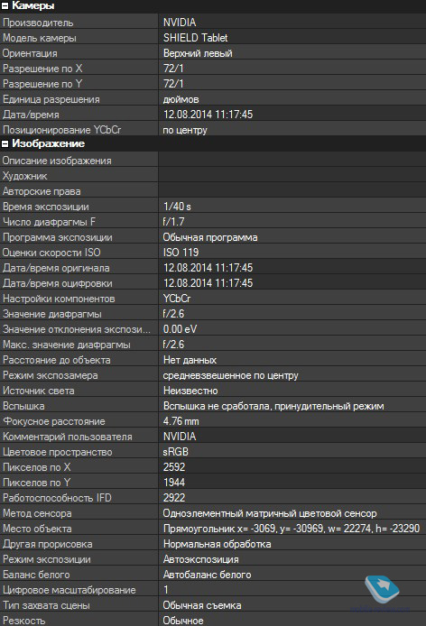The image size is (426, 626).
Task: Click the Единица разрешения label
Action: point(51,99)
